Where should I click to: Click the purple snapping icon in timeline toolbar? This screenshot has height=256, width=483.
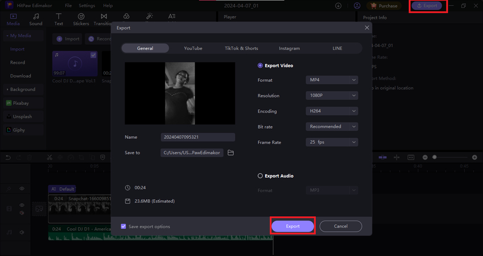(x=382, y=157)
